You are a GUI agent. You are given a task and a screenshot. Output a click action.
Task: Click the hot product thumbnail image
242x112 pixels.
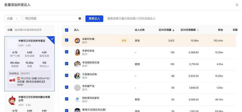12,80
